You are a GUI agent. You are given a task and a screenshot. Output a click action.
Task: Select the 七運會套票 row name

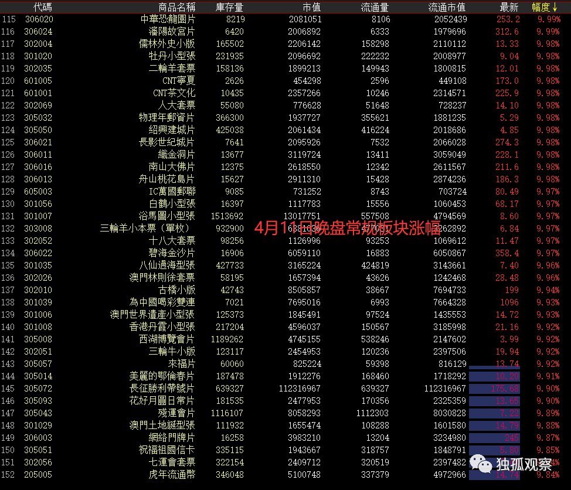tap(172, 462)
